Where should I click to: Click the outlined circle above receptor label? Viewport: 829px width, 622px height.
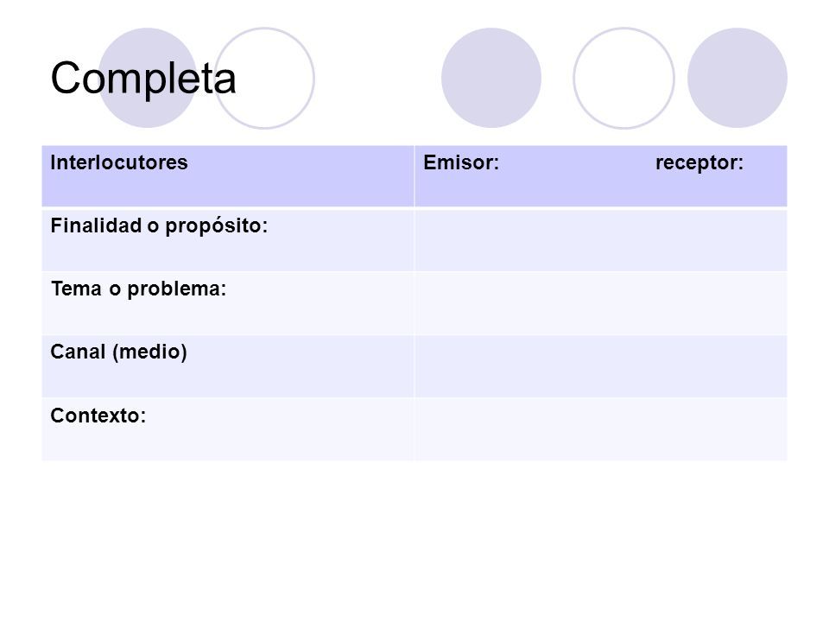click(x=623, y=78)
